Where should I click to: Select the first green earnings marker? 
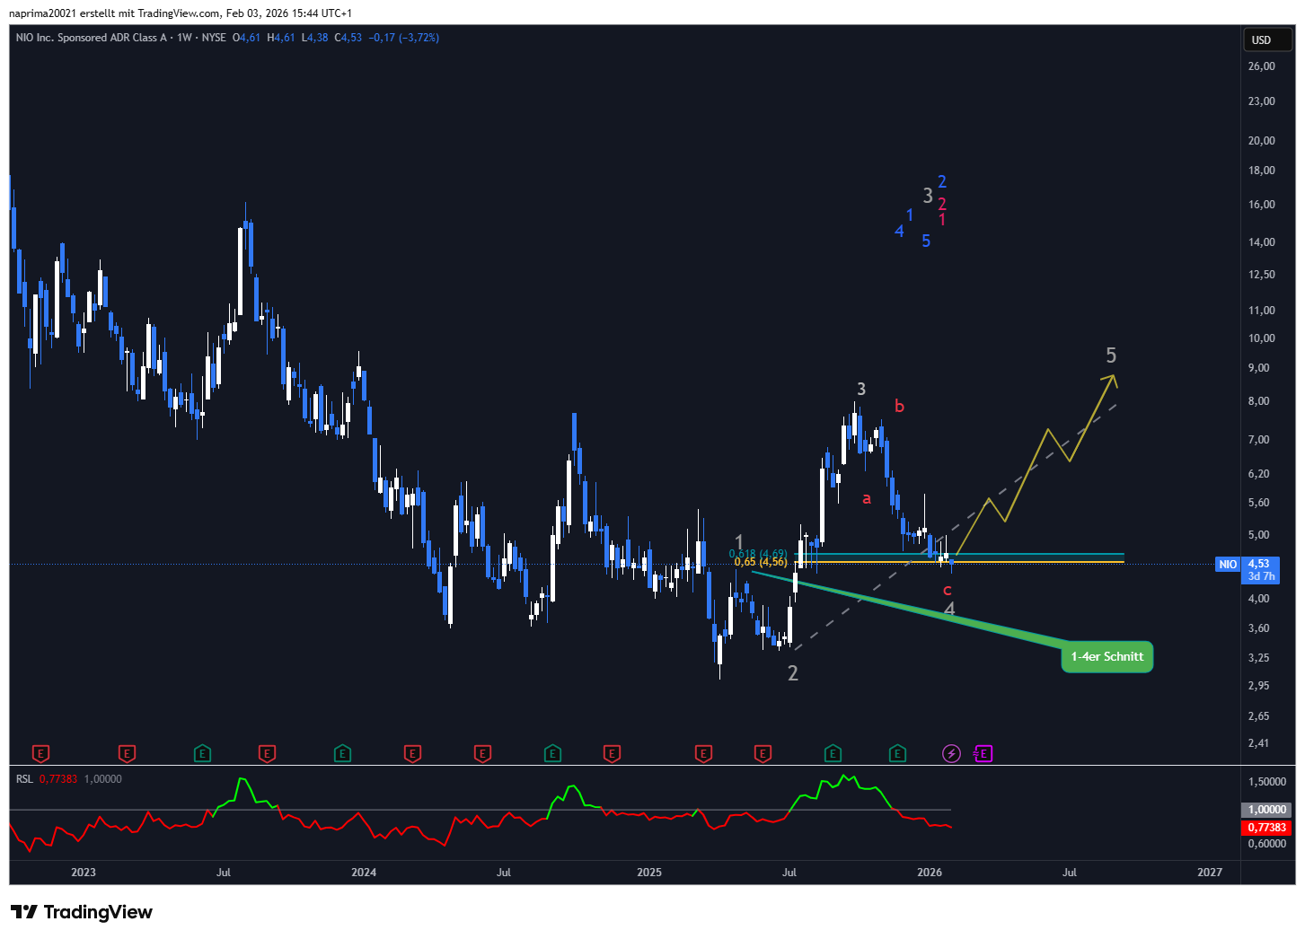point(203,754)
